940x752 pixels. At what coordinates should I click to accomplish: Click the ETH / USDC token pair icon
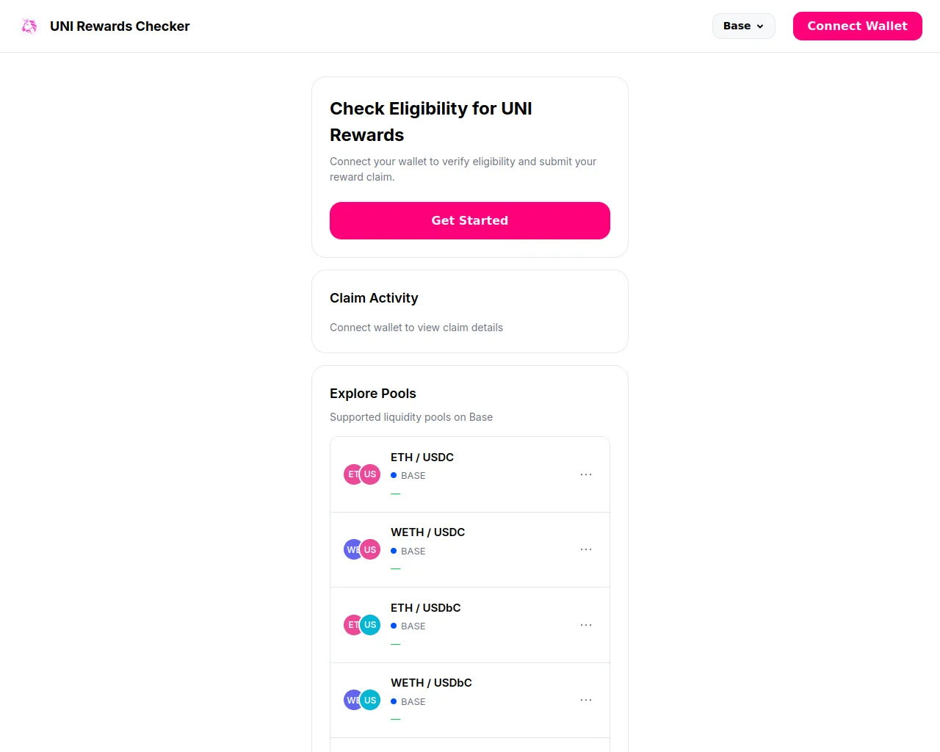click(x=362, y=474)
